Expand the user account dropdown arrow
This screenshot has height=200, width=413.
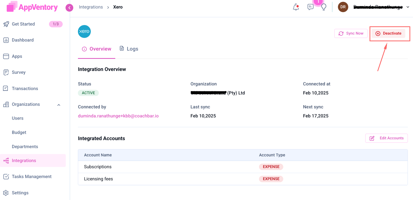click(408, 7)
